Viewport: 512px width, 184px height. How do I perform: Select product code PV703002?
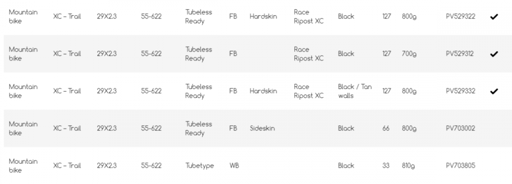click(460, 128)
